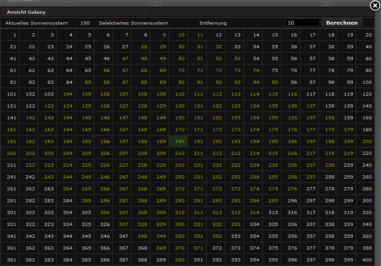
Task: Click solar system 158 in the grid
Action: coord(328,118)
